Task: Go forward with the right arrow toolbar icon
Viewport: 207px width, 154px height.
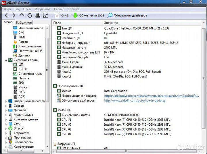Action: pyautogui.click(x=14, y=15)
